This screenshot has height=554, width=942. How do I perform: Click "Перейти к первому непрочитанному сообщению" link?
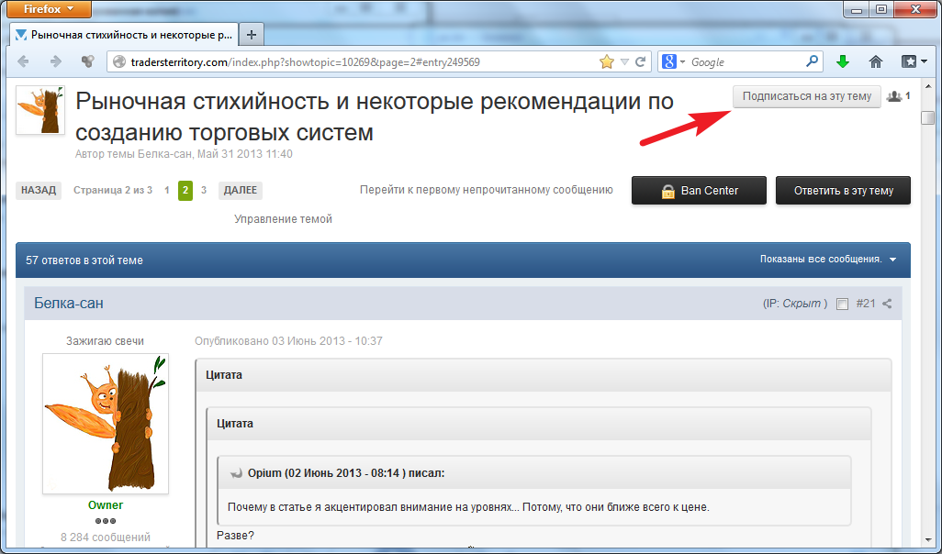tap(486, 190)
